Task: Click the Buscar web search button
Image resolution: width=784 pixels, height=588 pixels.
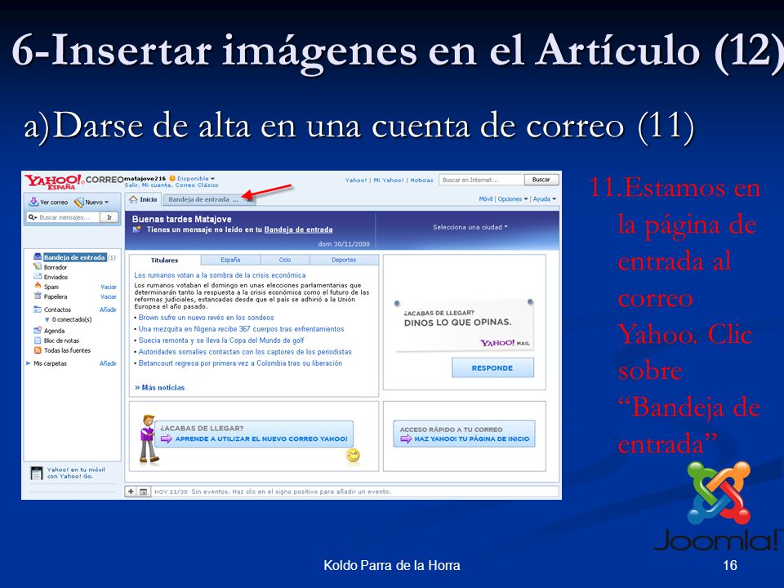Action: 541,180
